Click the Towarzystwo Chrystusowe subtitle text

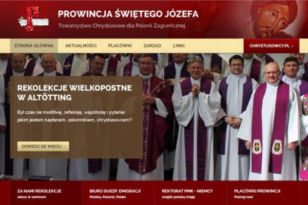click(x=122, y=26)
